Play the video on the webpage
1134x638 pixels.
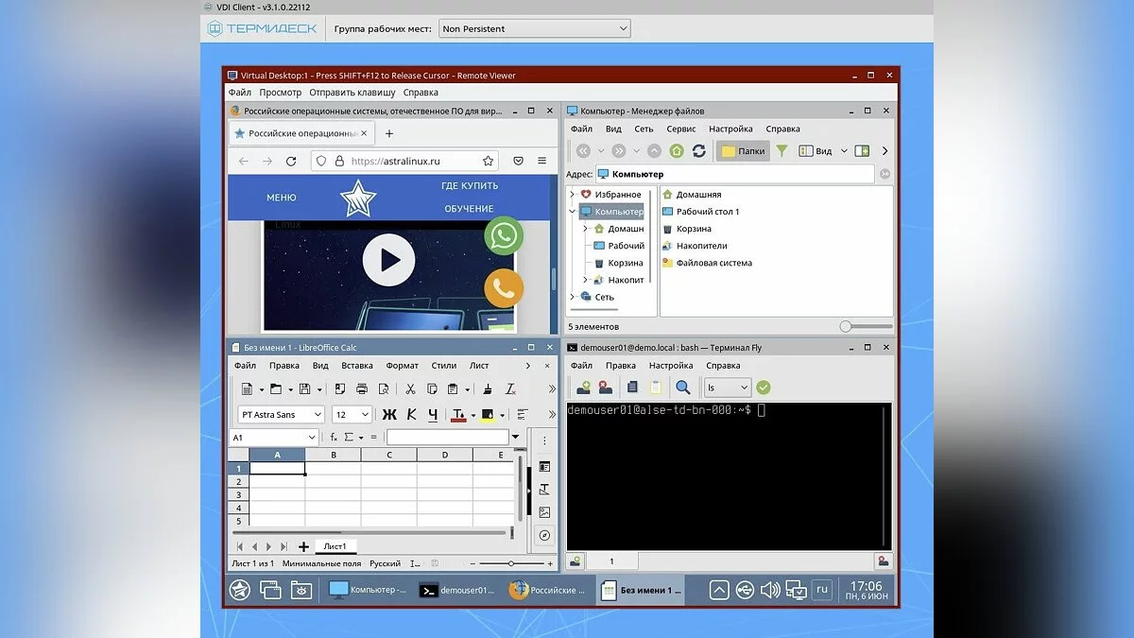388,260
